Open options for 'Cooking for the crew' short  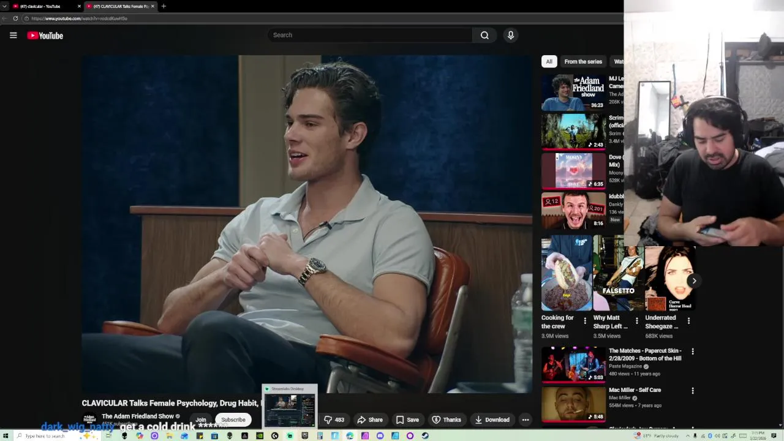pos(584,320)
